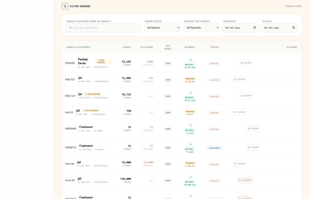
Task: Click order number #OD-321
Action: click(x=70, y=79)
